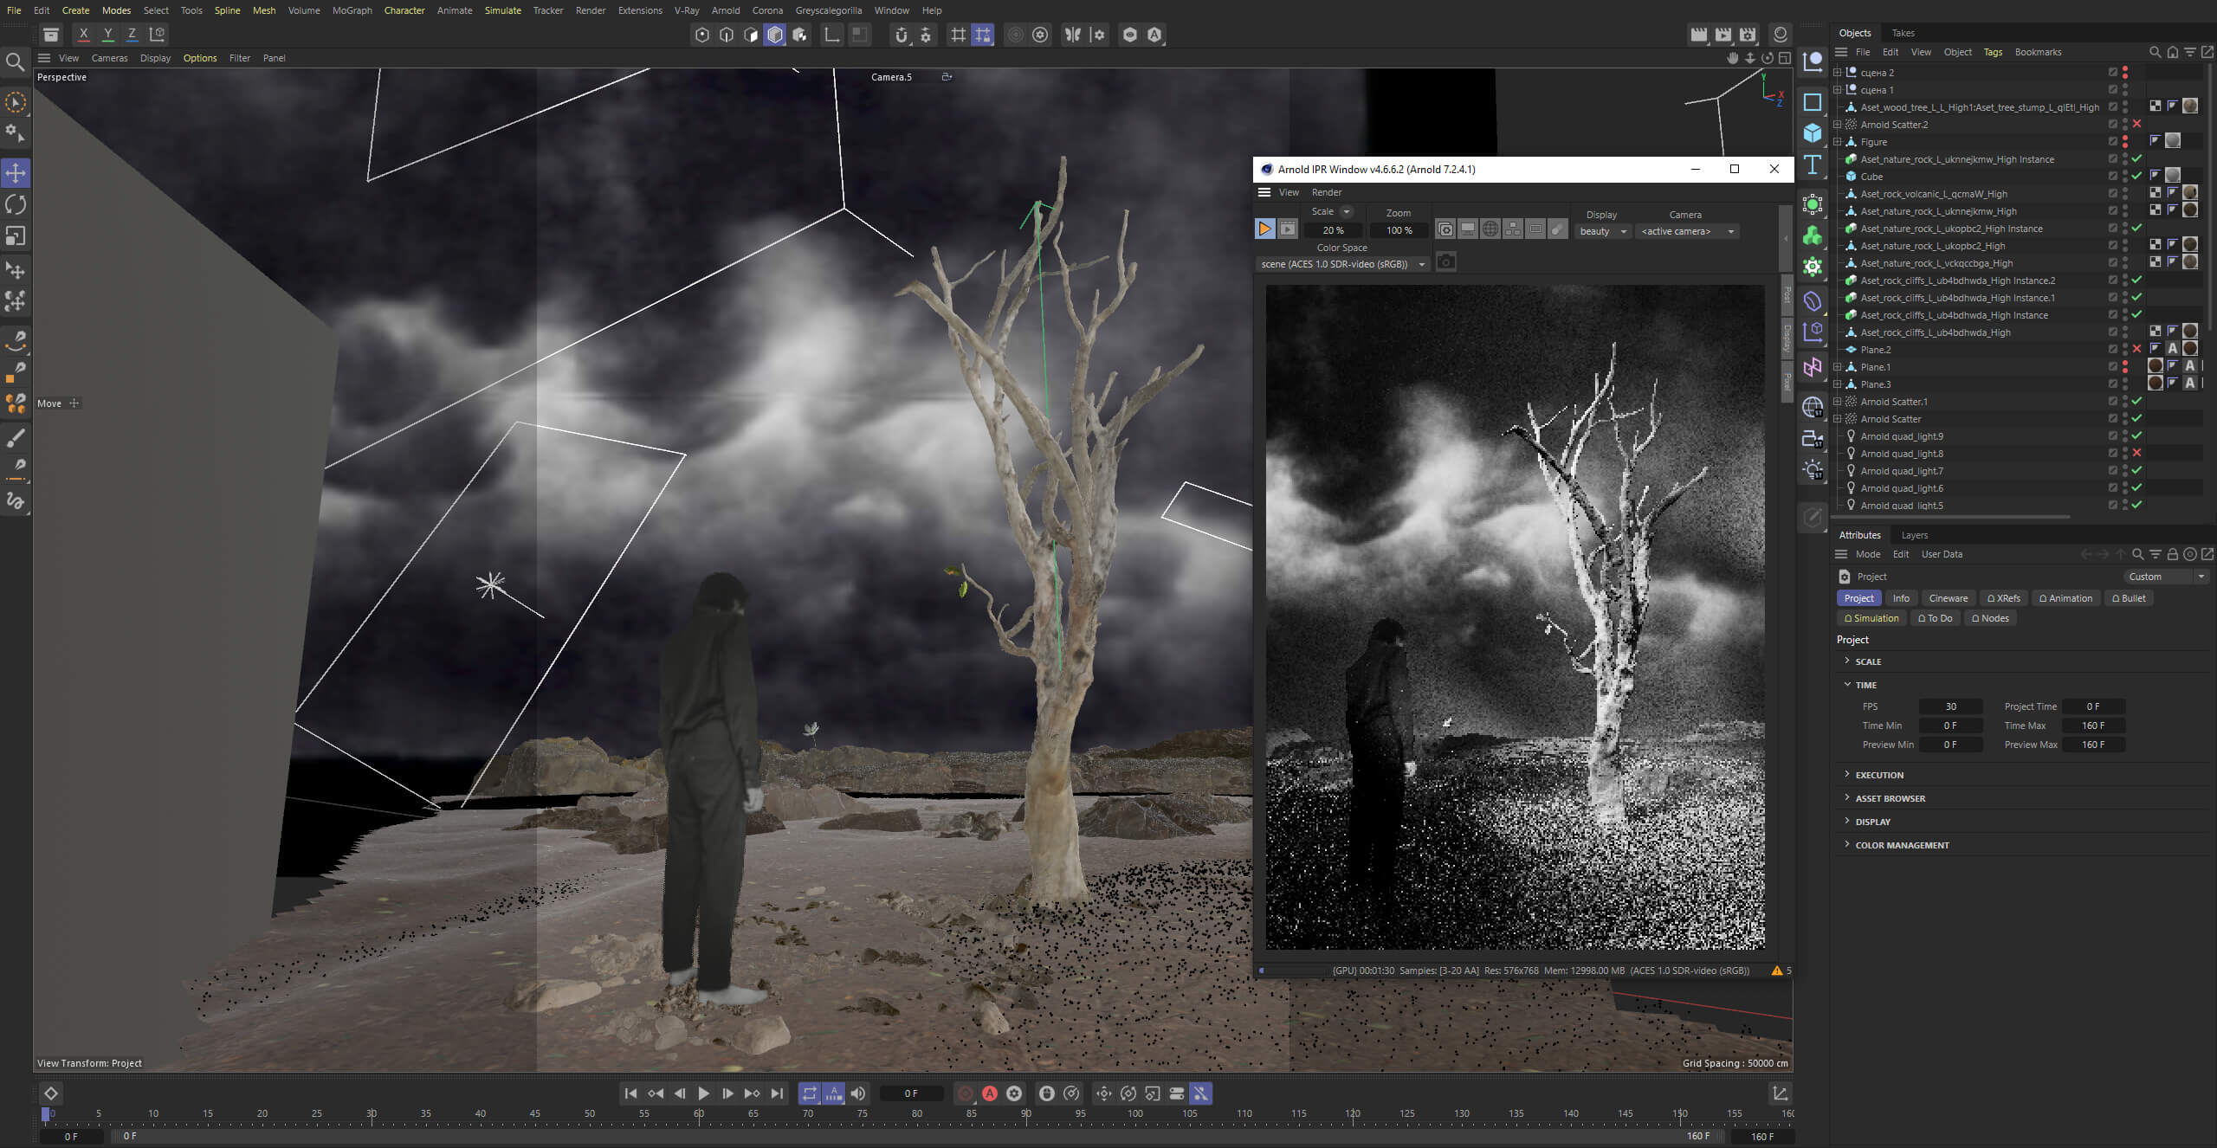
Task: Toggle X axis lock icon
Action: [x=83, y=35]
